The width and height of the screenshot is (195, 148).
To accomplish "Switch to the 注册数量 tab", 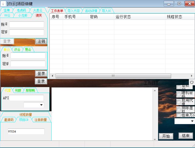I will tap(40, 120).
